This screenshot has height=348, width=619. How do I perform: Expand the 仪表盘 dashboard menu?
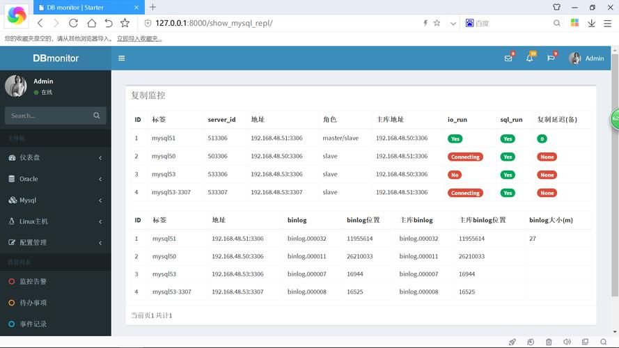[55, 157]
